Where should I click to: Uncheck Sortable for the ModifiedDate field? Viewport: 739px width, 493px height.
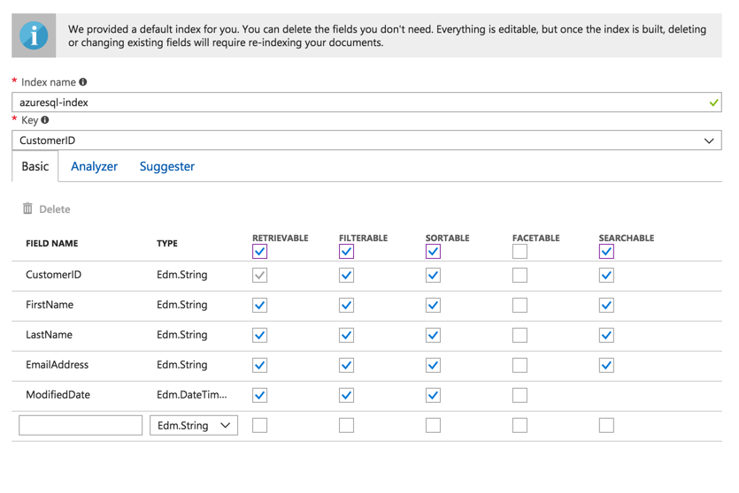coord(433,396)
